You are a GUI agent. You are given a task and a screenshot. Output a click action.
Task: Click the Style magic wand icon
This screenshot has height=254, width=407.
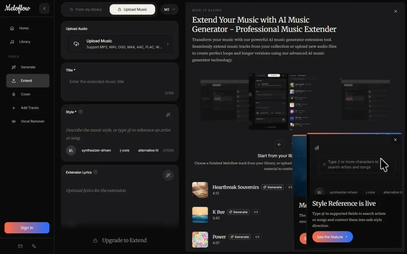pos(168,115)
